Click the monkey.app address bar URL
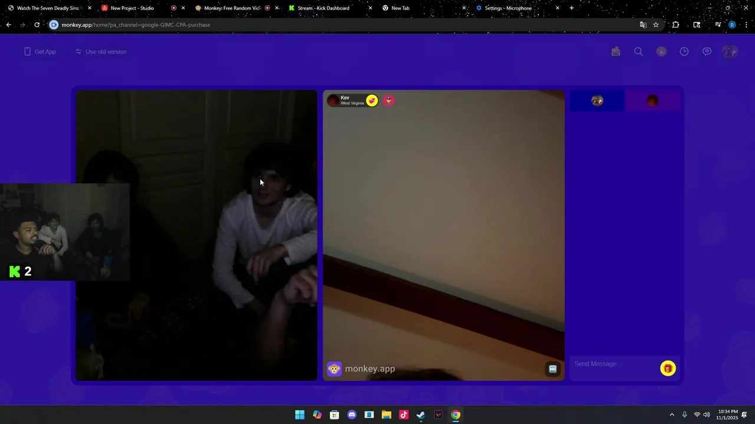This screenshot has height=424, width=755. (136, 25)
